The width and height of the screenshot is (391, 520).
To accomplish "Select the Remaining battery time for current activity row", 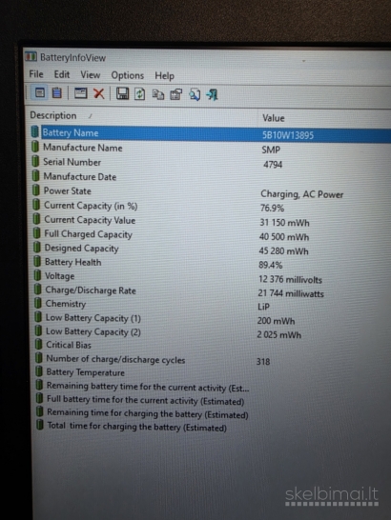I will pos(211,387).
